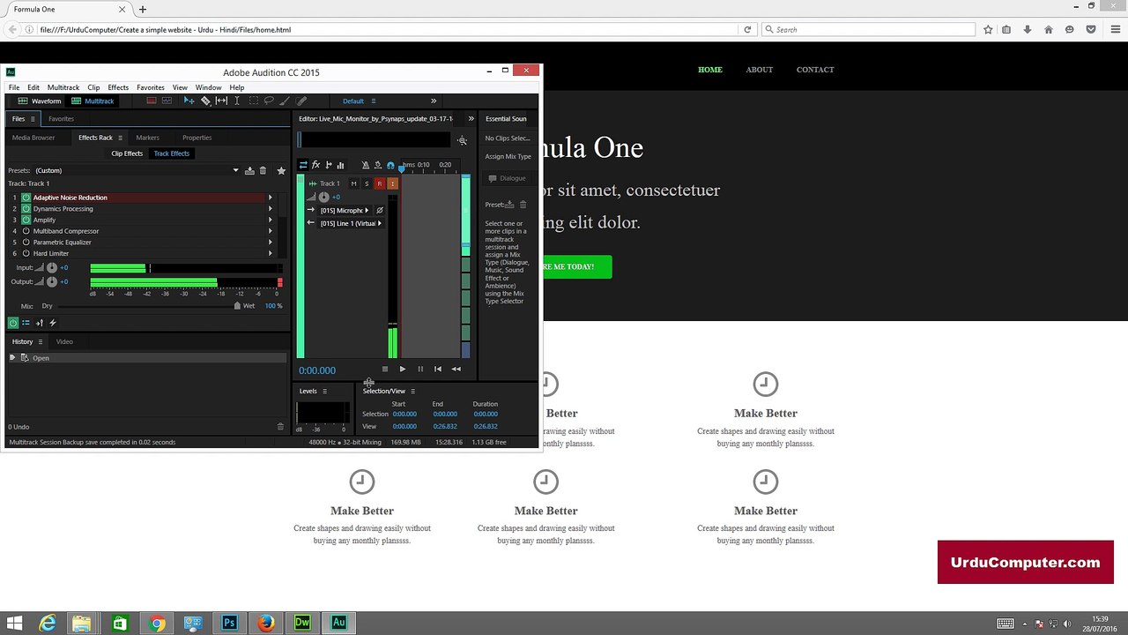
Task: Expand Hard Limiter slot arrow
Action: point(271,253)
